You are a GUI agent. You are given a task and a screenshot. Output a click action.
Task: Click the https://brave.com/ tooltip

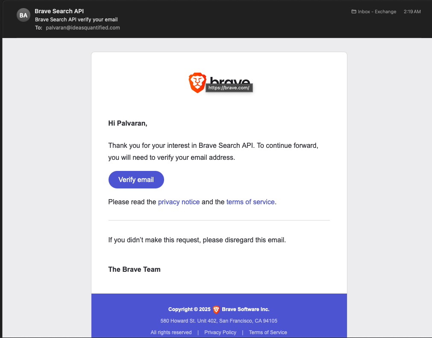point(229,88)
